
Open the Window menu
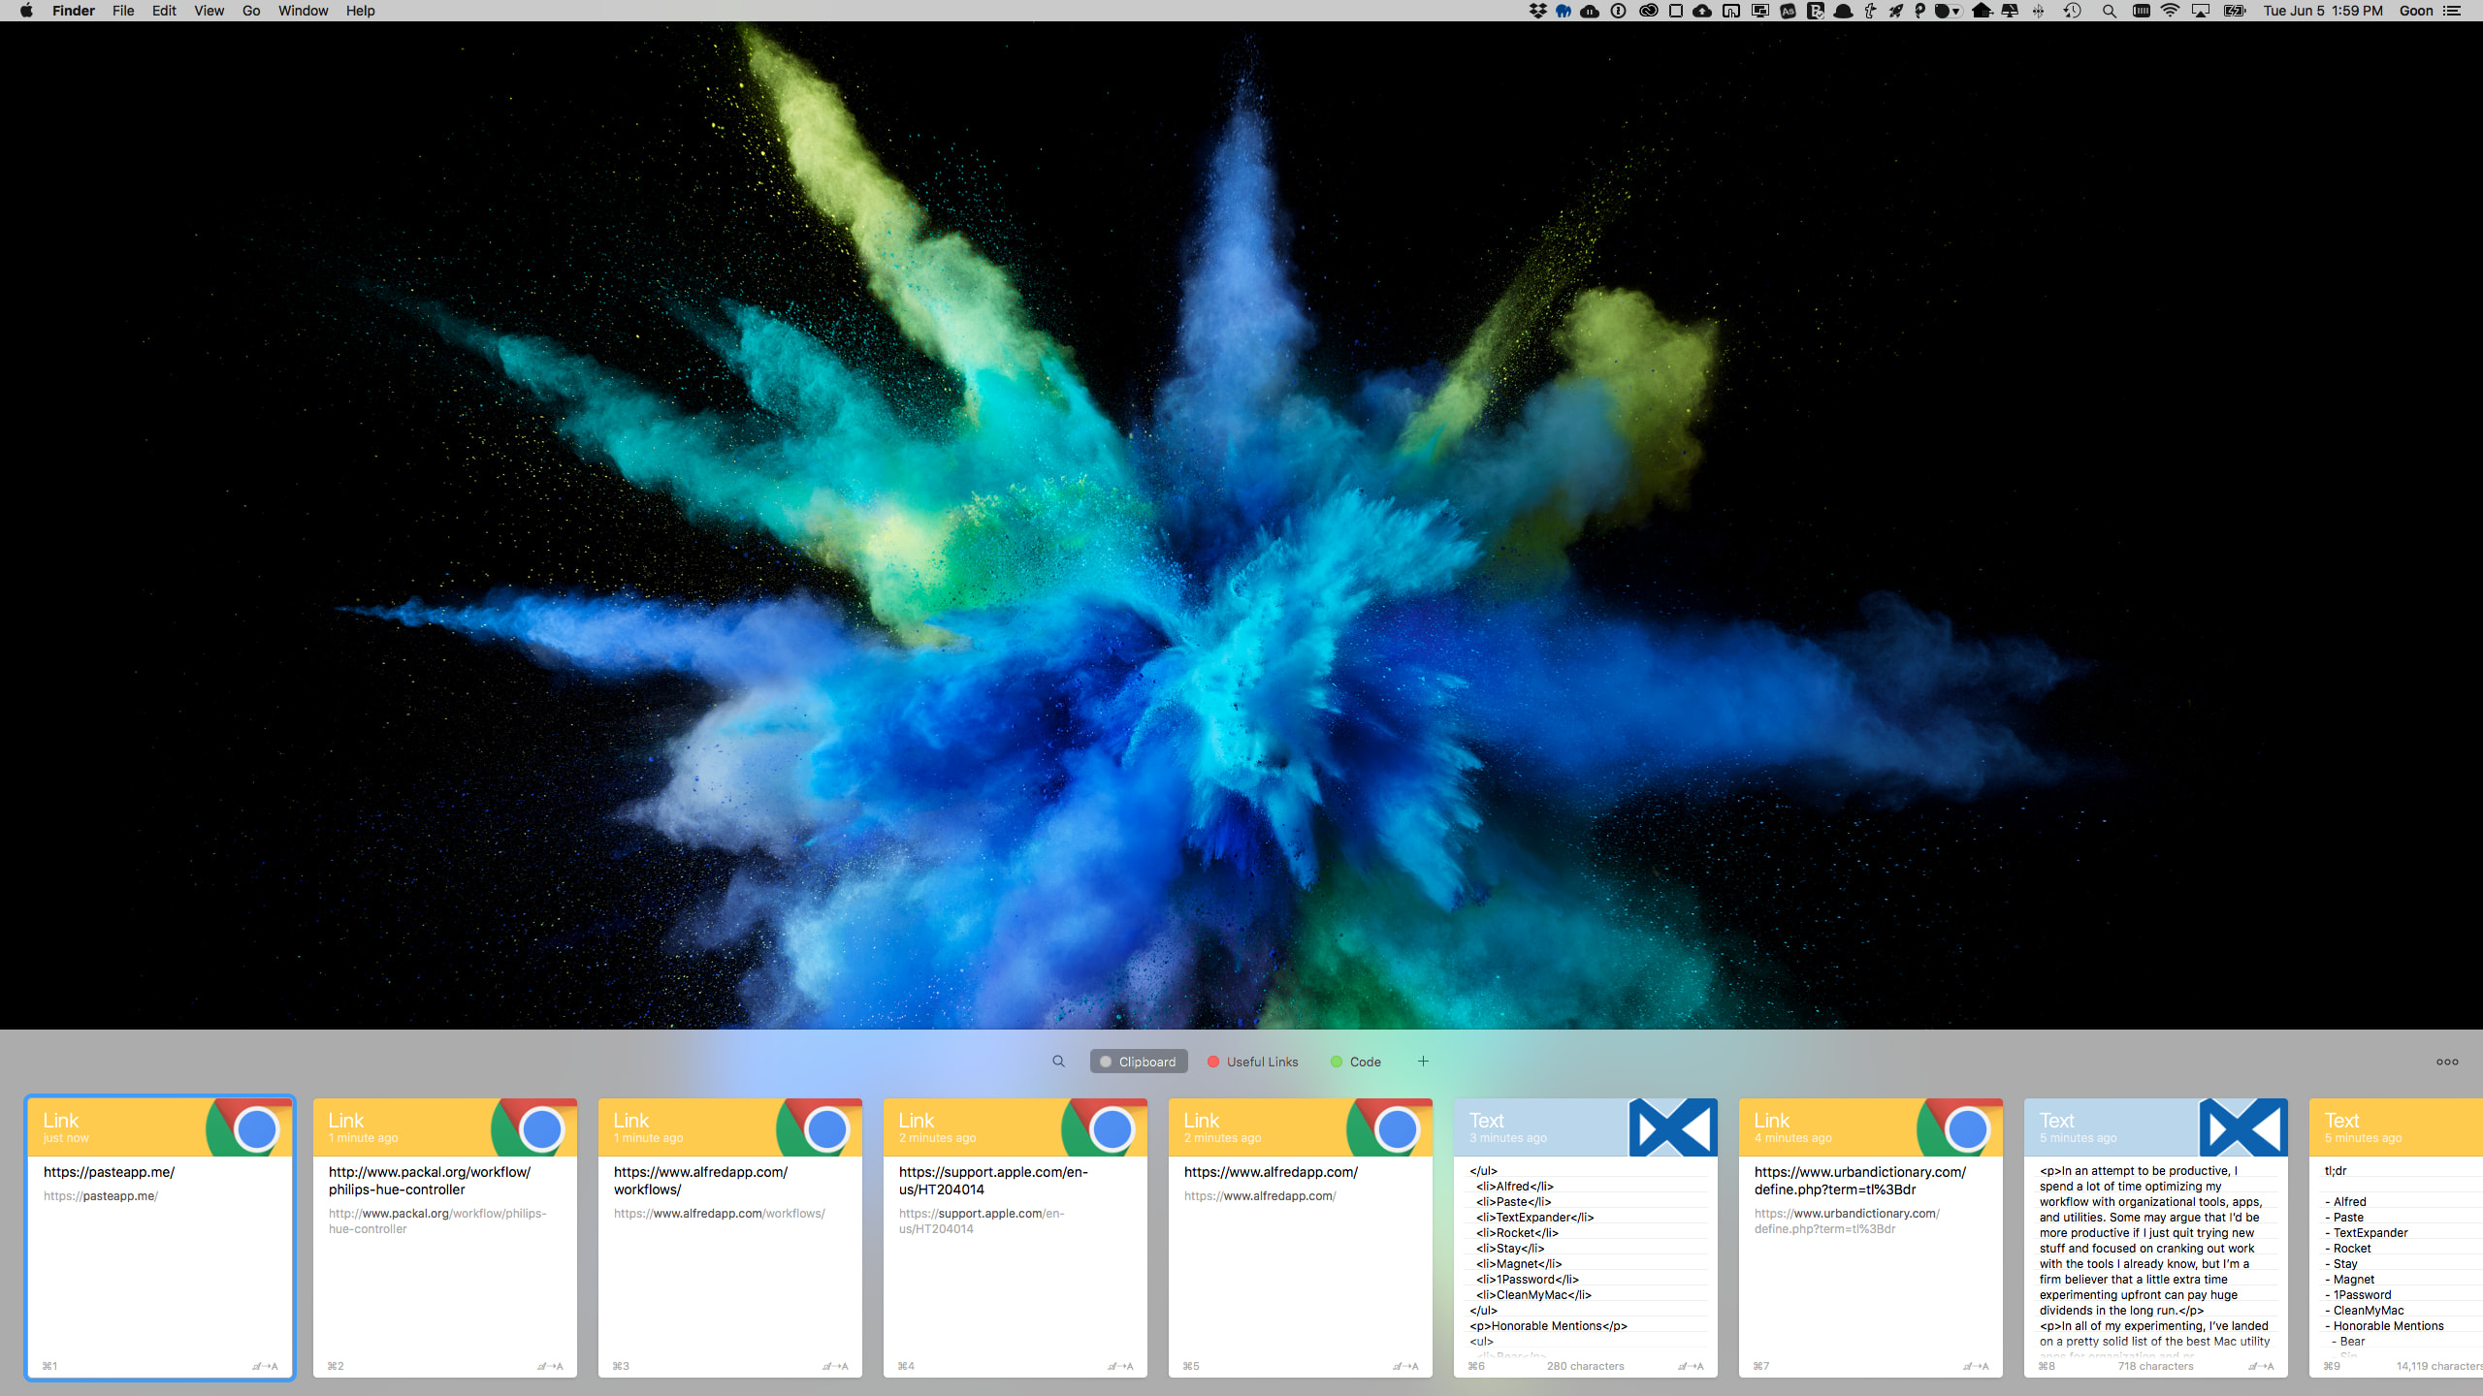coord(303,11)
